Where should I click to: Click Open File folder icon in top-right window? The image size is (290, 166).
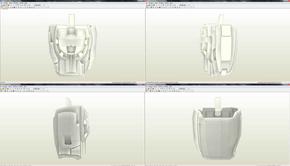click(x=147, y=5)
